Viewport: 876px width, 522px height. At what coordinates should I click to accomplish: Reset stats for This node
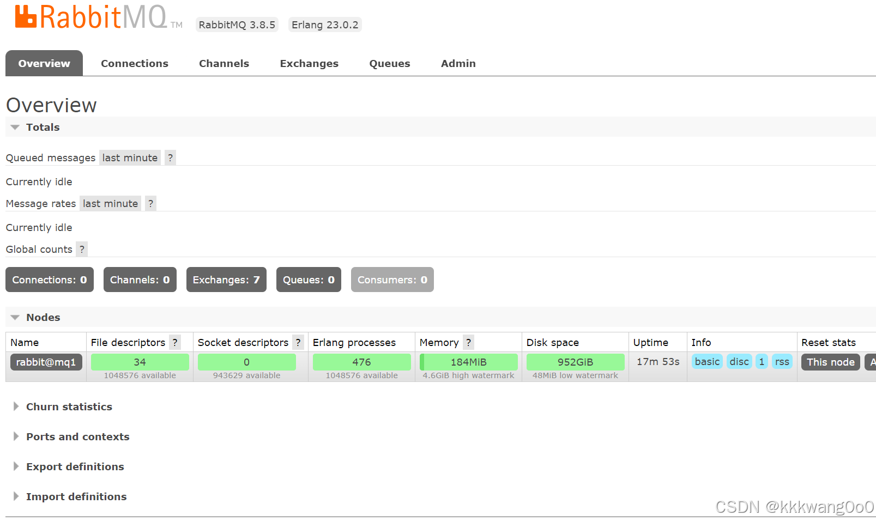click(x=831, y=362)
